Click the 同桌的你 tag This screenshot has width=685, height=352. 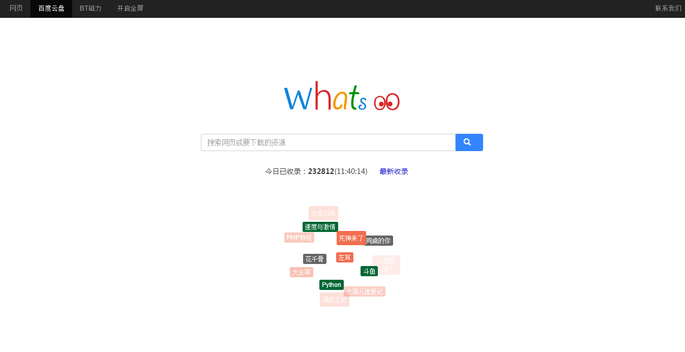[380, 241]
